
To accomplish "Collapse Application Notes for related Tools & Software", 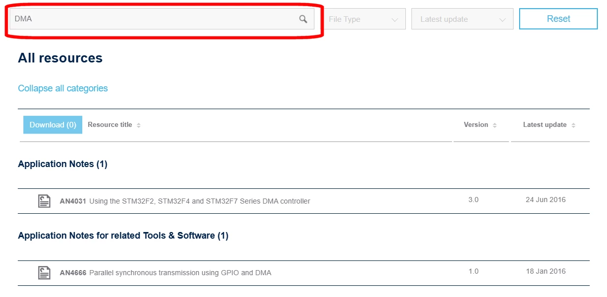I will pos(123,236).
